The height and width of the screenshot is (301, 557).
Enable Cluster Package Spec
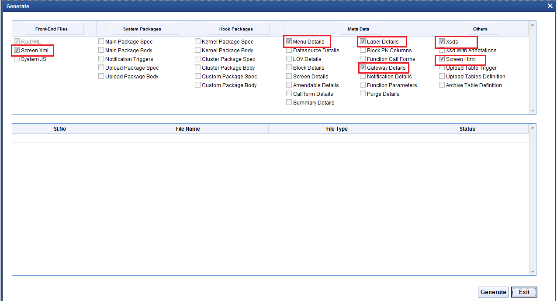[x=198, y=59]
